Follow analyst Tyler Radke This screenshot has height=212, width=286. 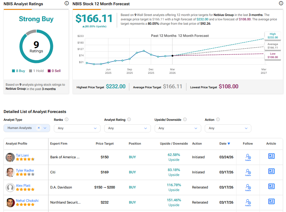248,172
